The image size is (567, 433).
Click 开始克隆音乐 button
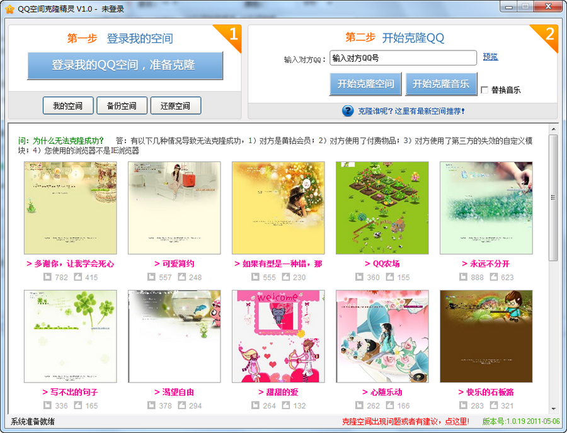pos(441,84)
